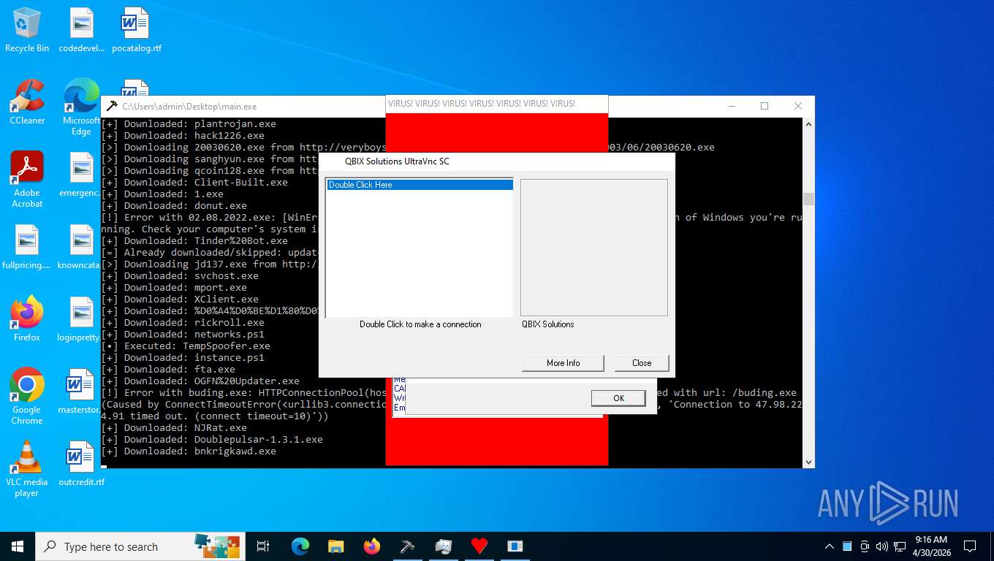Open Task View from the taskbar
This screenshot has width=994, height=561.
[263, 546]
